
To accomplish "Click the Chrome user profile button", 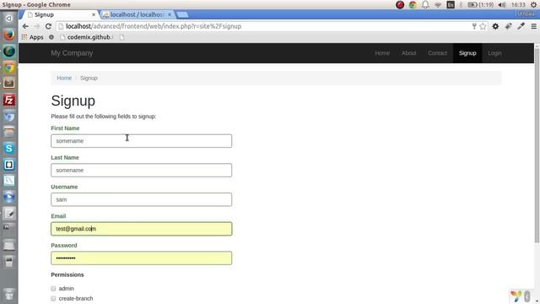I will 526,14.
